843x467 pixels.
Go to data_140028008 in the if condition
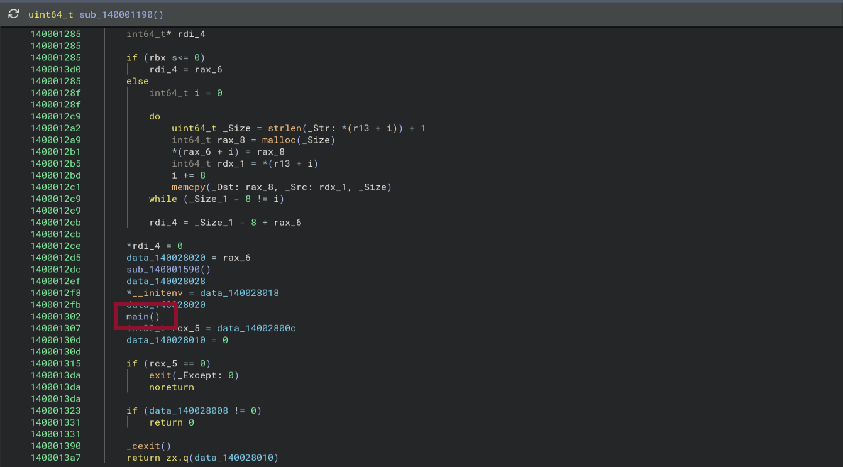tap(189, 411)
